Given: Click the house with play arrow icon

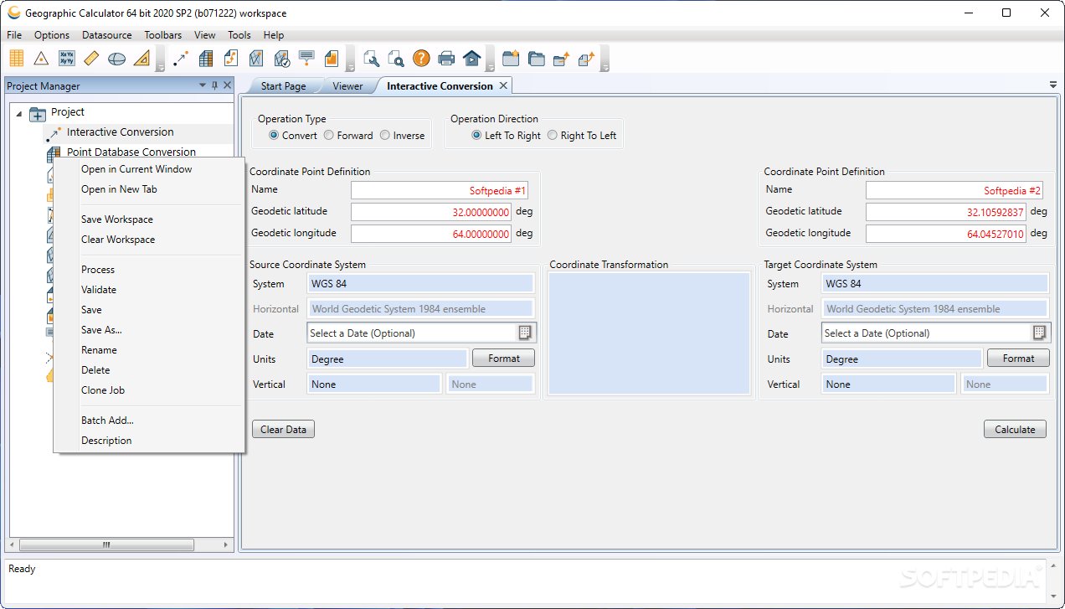Looking at the screenshot, I should pos(471,58).
